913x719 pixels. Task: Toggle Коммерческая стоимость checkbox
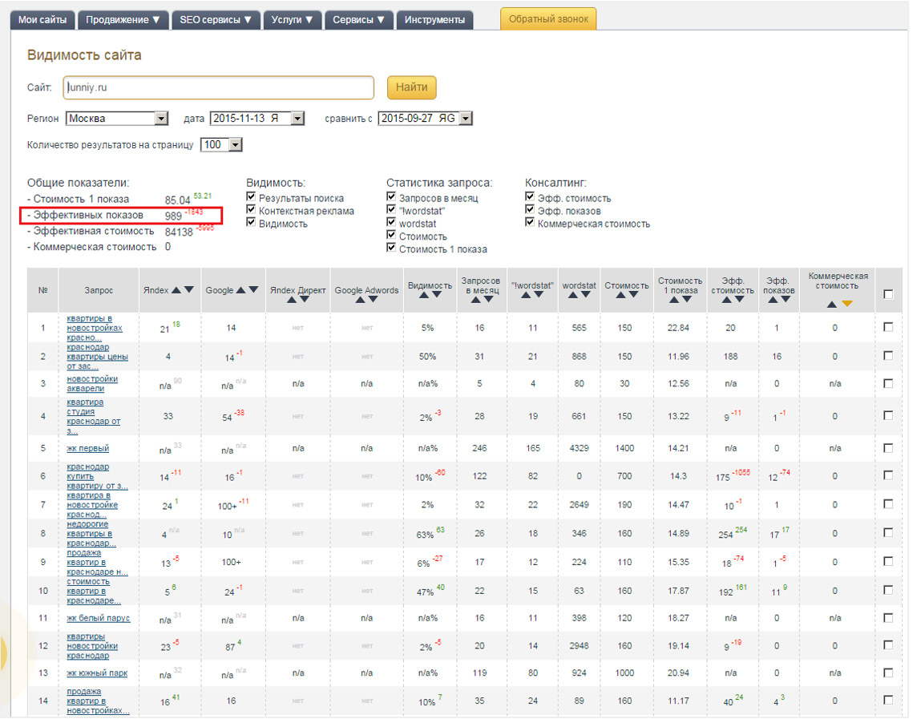click(530, 222)
